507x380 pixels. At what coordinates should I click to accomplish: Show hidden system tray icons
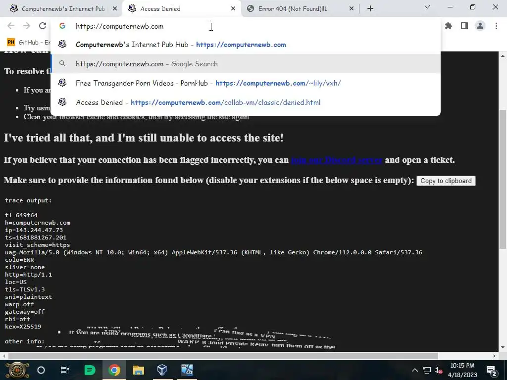[414, 370]
